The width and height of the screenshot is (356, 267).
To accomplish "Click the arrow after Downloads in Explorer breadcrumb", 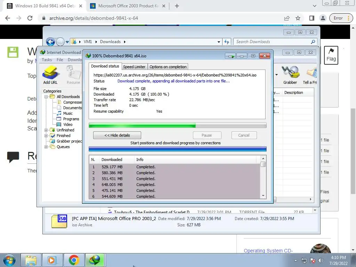I will pyautogui.click(x=125, y=42).
